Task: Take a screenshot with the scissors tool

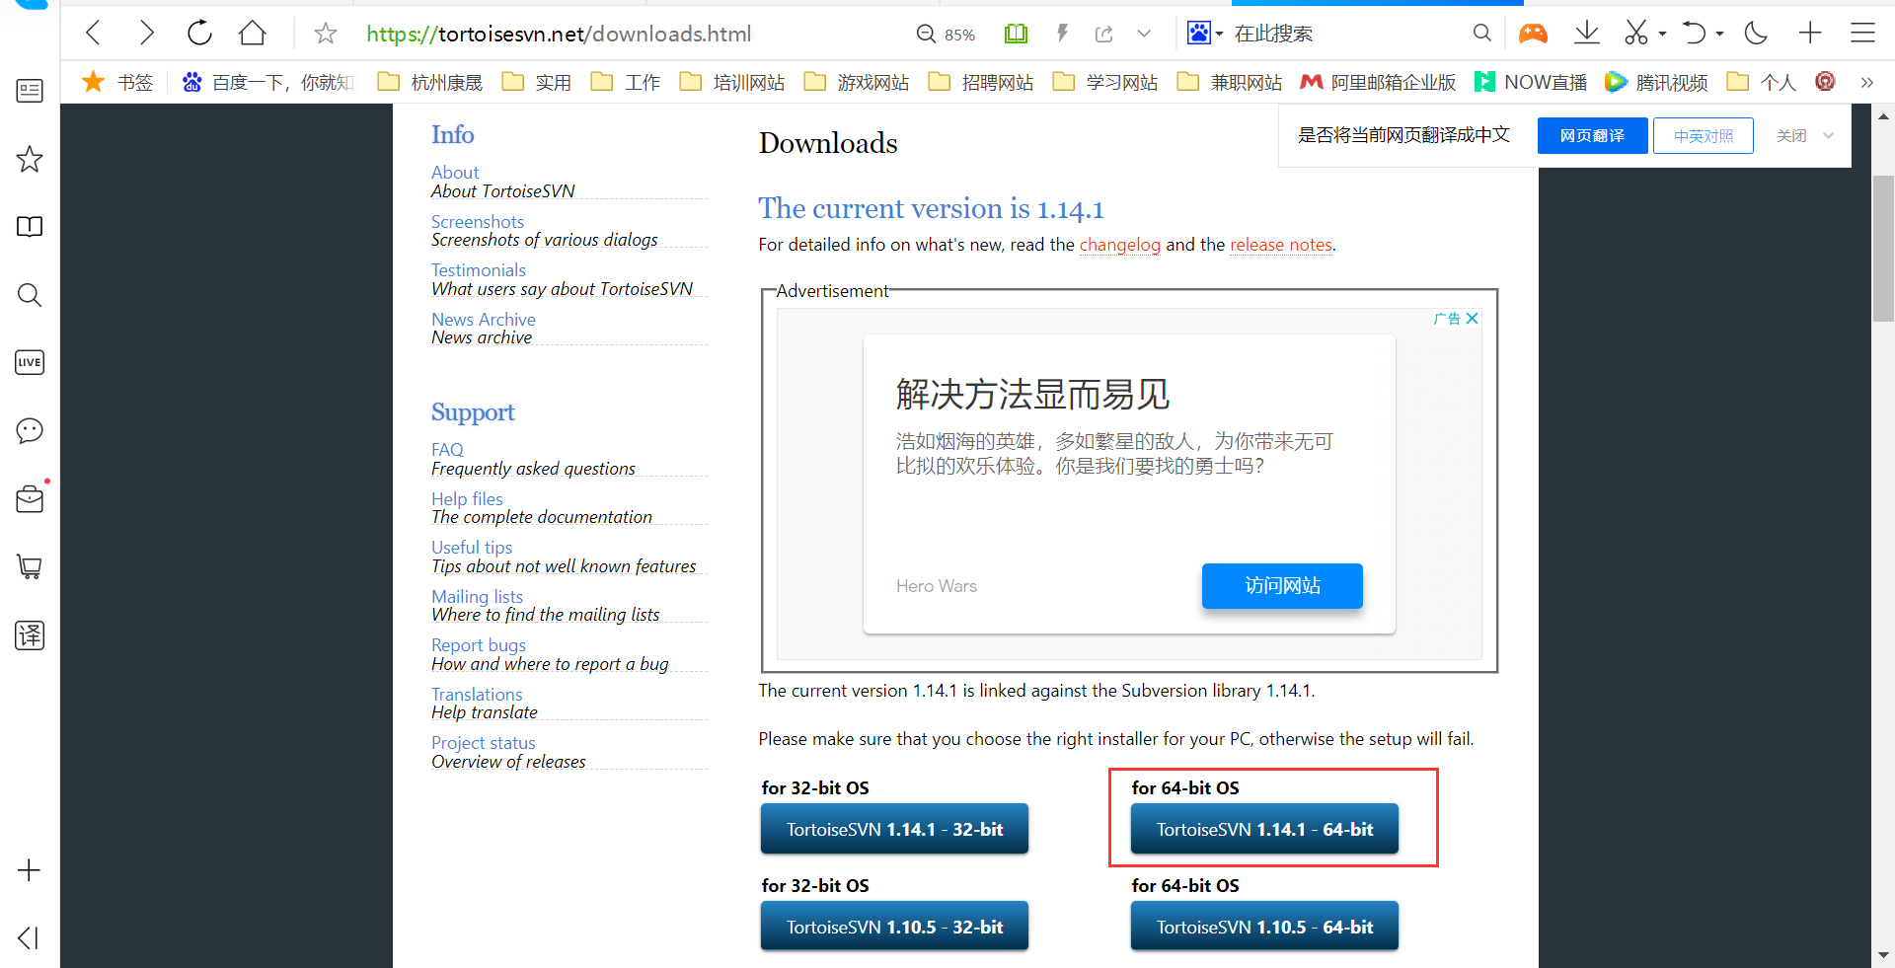Action: [x=1636, y=33]
